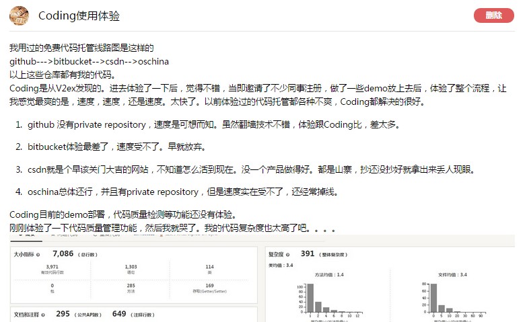Screen dimensions: 529x322
Task: Click the 3,971 有效代码行数 metric cell
Action: 52,269
